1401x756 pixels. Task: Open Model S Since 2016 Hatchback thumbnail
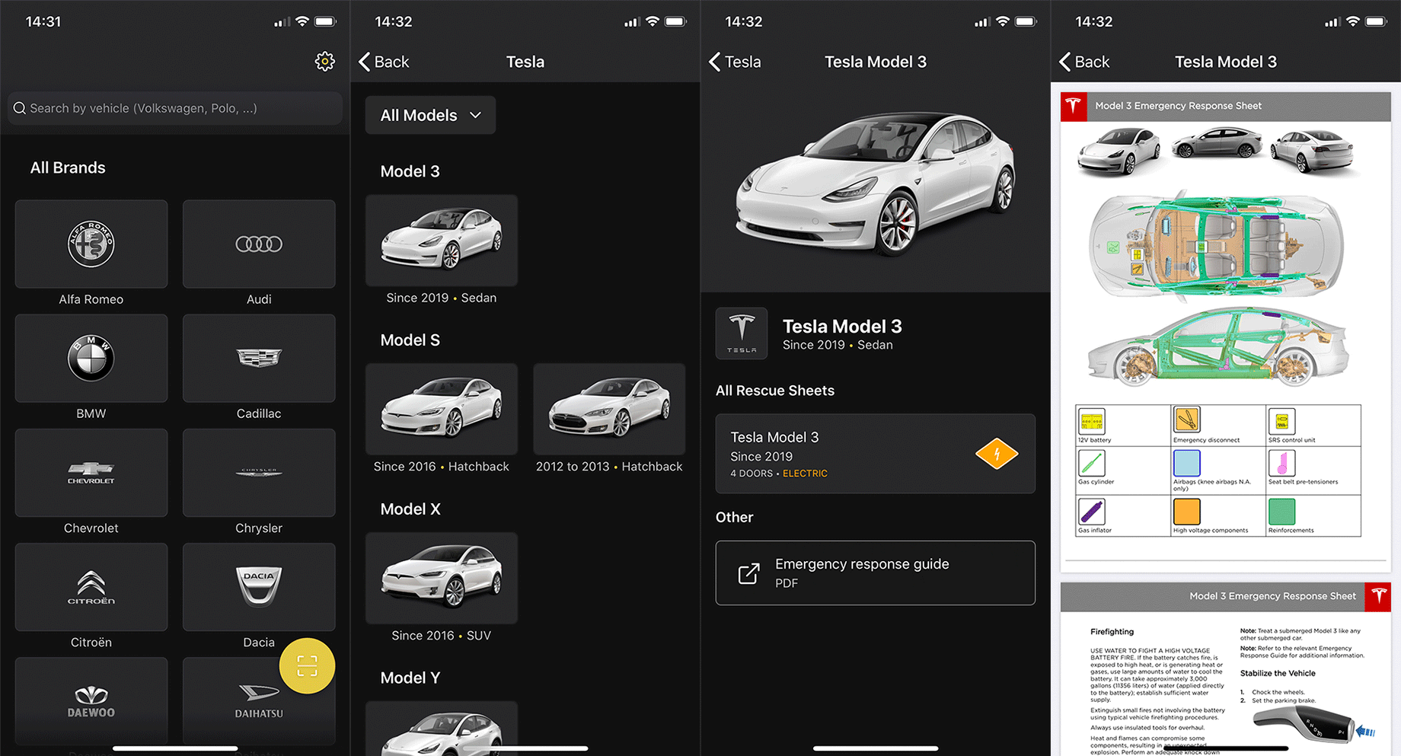[442, 410]
